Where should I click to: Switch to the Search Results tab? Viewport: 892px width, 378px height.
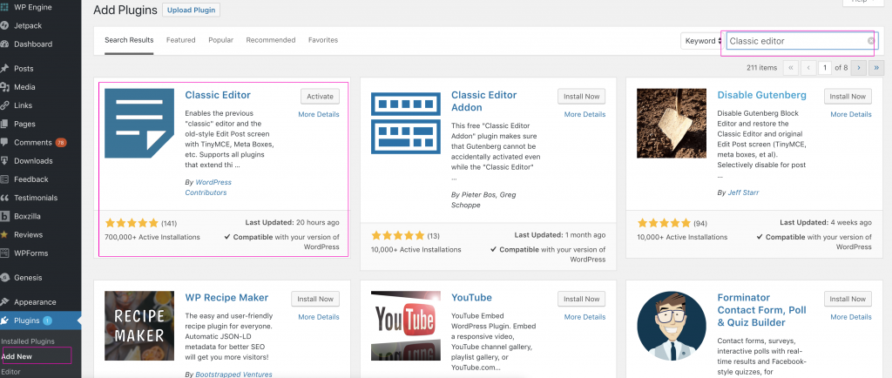point(129,40)
